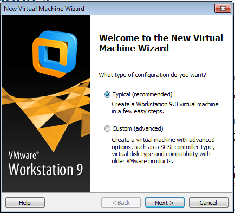
Task: Choose the Custom (advanced) radio button
Action: click(x=107, y=128)
